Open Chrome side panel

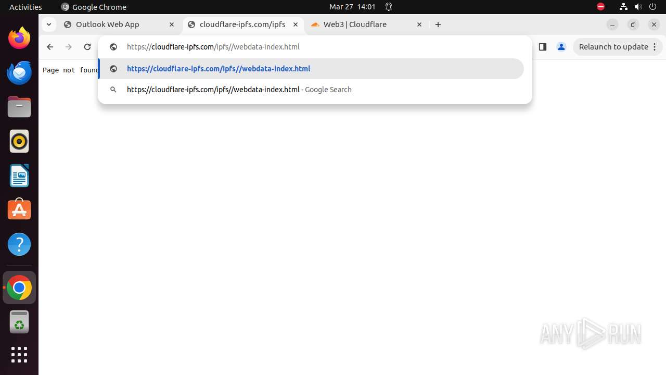543,47
